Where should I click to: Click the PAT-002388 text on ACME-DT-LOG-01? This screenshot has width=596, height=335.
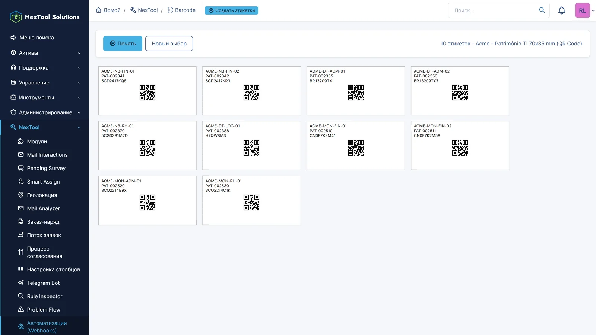[x=217, y=131]
